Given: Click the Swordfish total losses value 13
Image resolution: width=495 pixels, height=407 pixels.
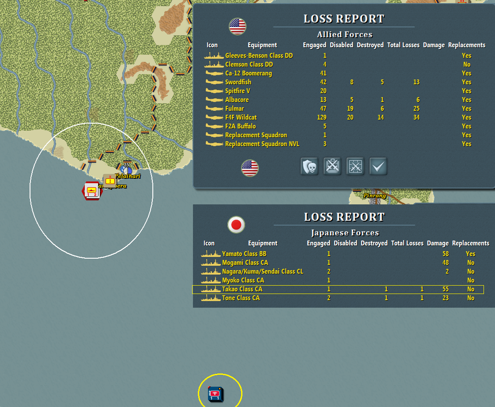Looking at the screenshot, I should click(x=416, y=83).
